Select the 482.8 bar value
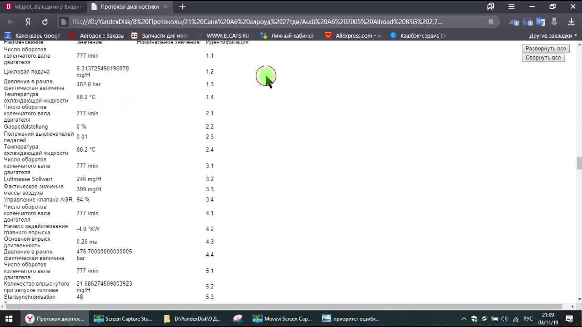 (89, 84)
